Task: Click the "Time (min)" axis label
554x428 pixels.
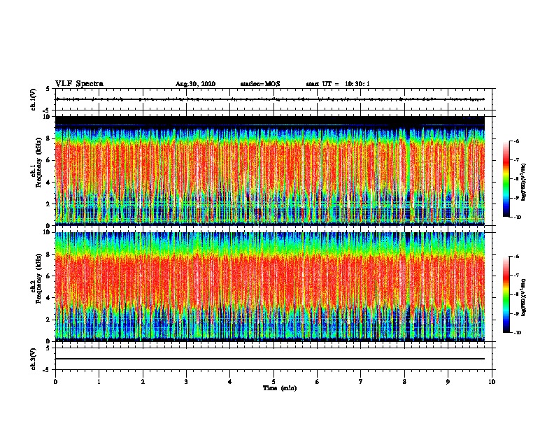Action: coord(280,388)
